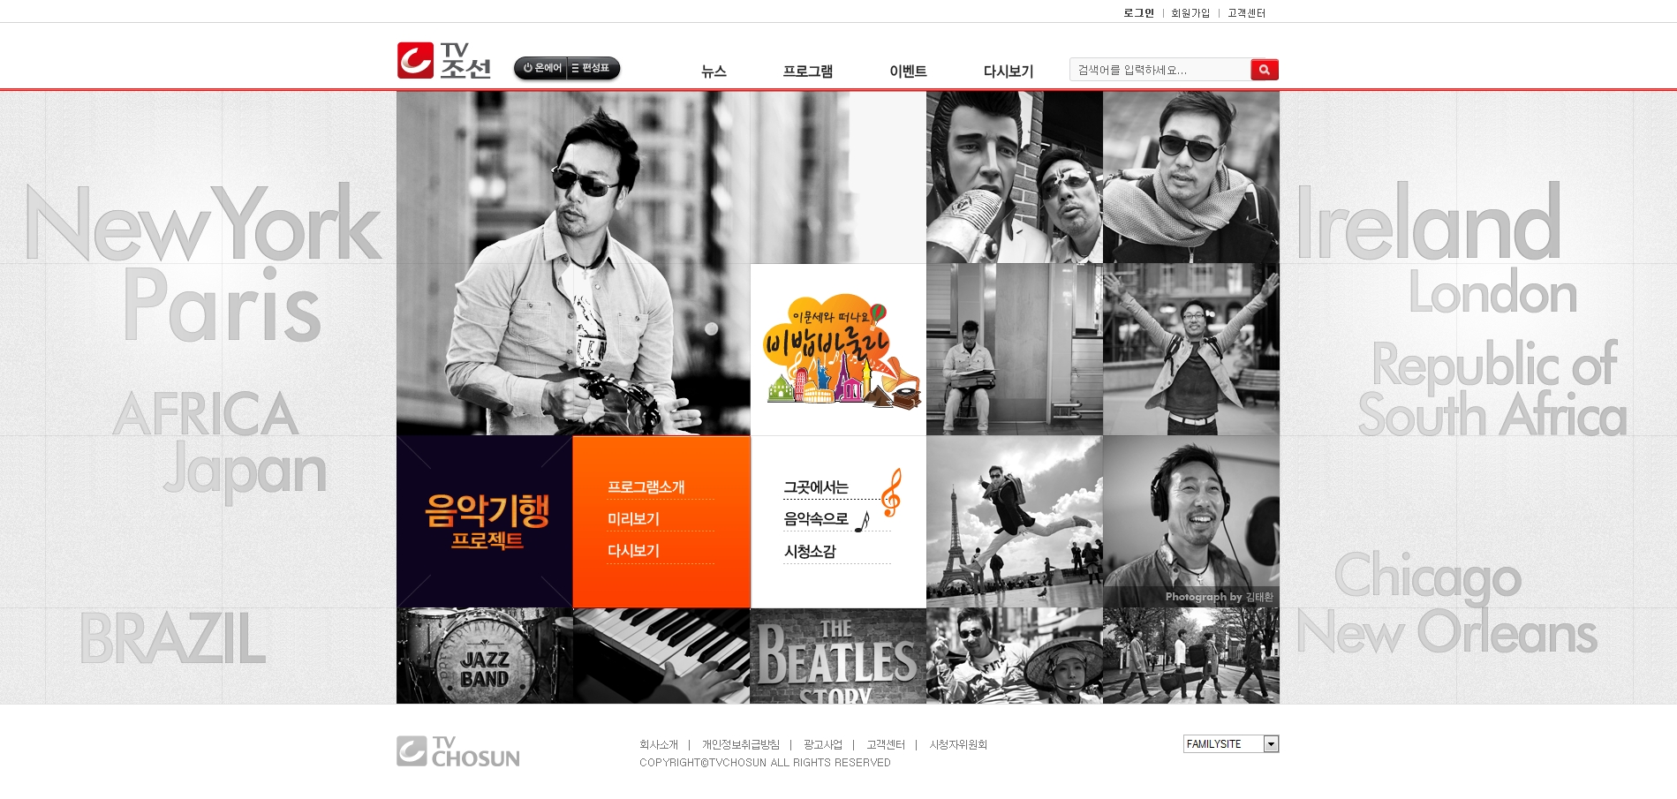Click the gray TV Chosun footer logo
This screenshot has height=799, width=1677.
coord(457,751)
